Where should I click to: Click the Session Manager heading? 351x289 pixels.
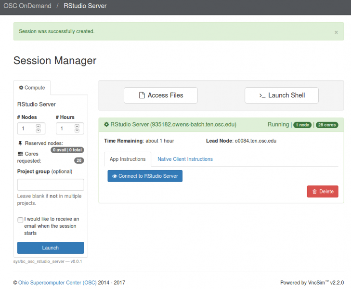coord(55,60)
